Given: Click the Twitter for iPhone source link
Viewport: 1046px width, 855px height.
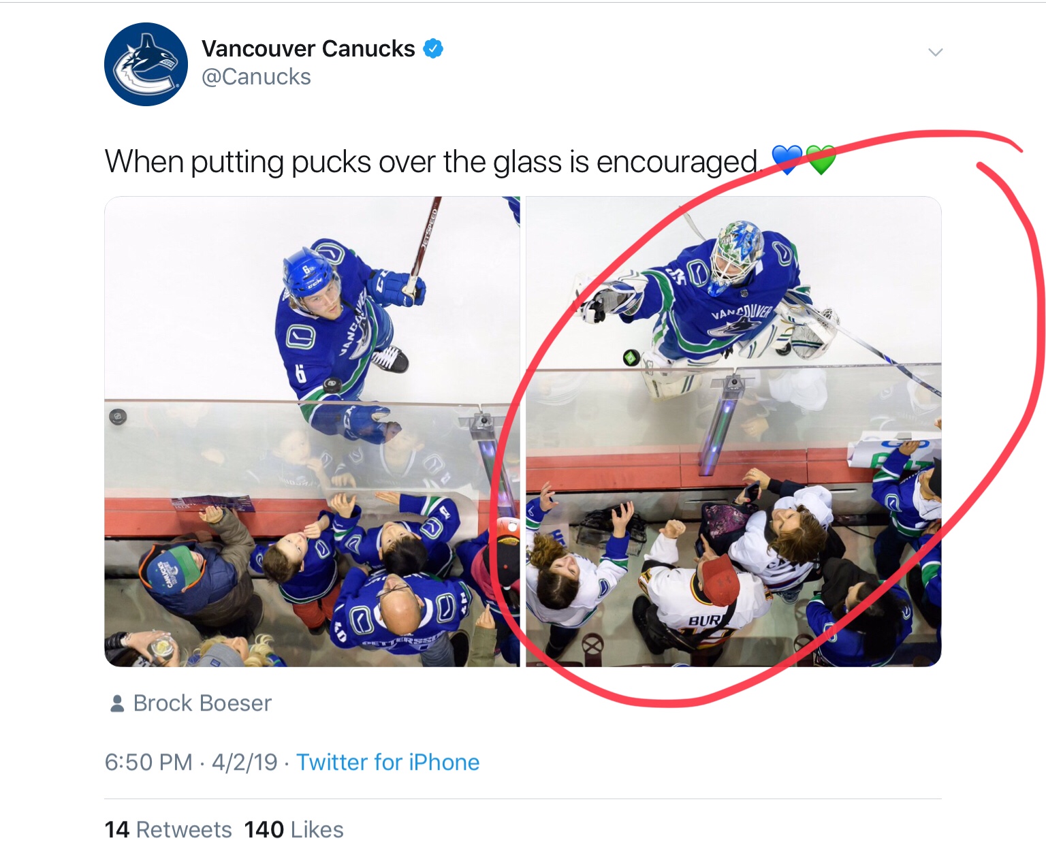Looking at the screenshot, I should pyautogui.click(x=387, y=762).
